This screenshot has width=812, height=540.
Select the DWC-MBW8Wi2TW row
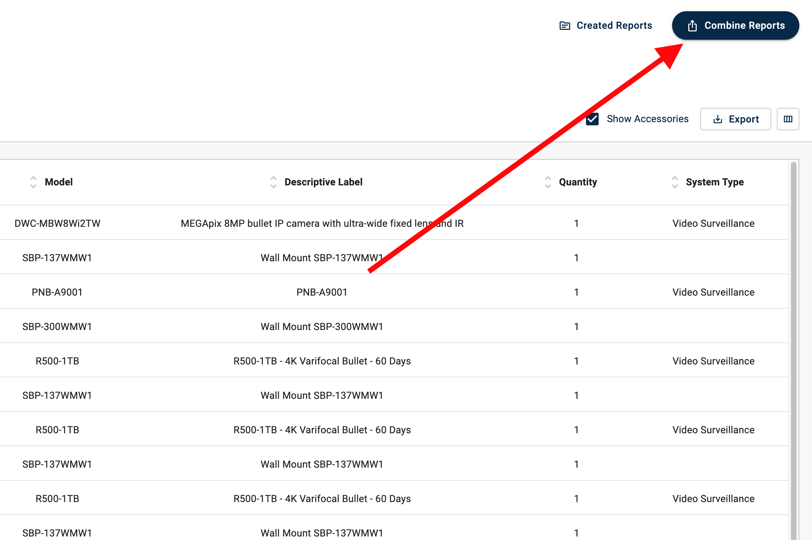coord(57,224)
